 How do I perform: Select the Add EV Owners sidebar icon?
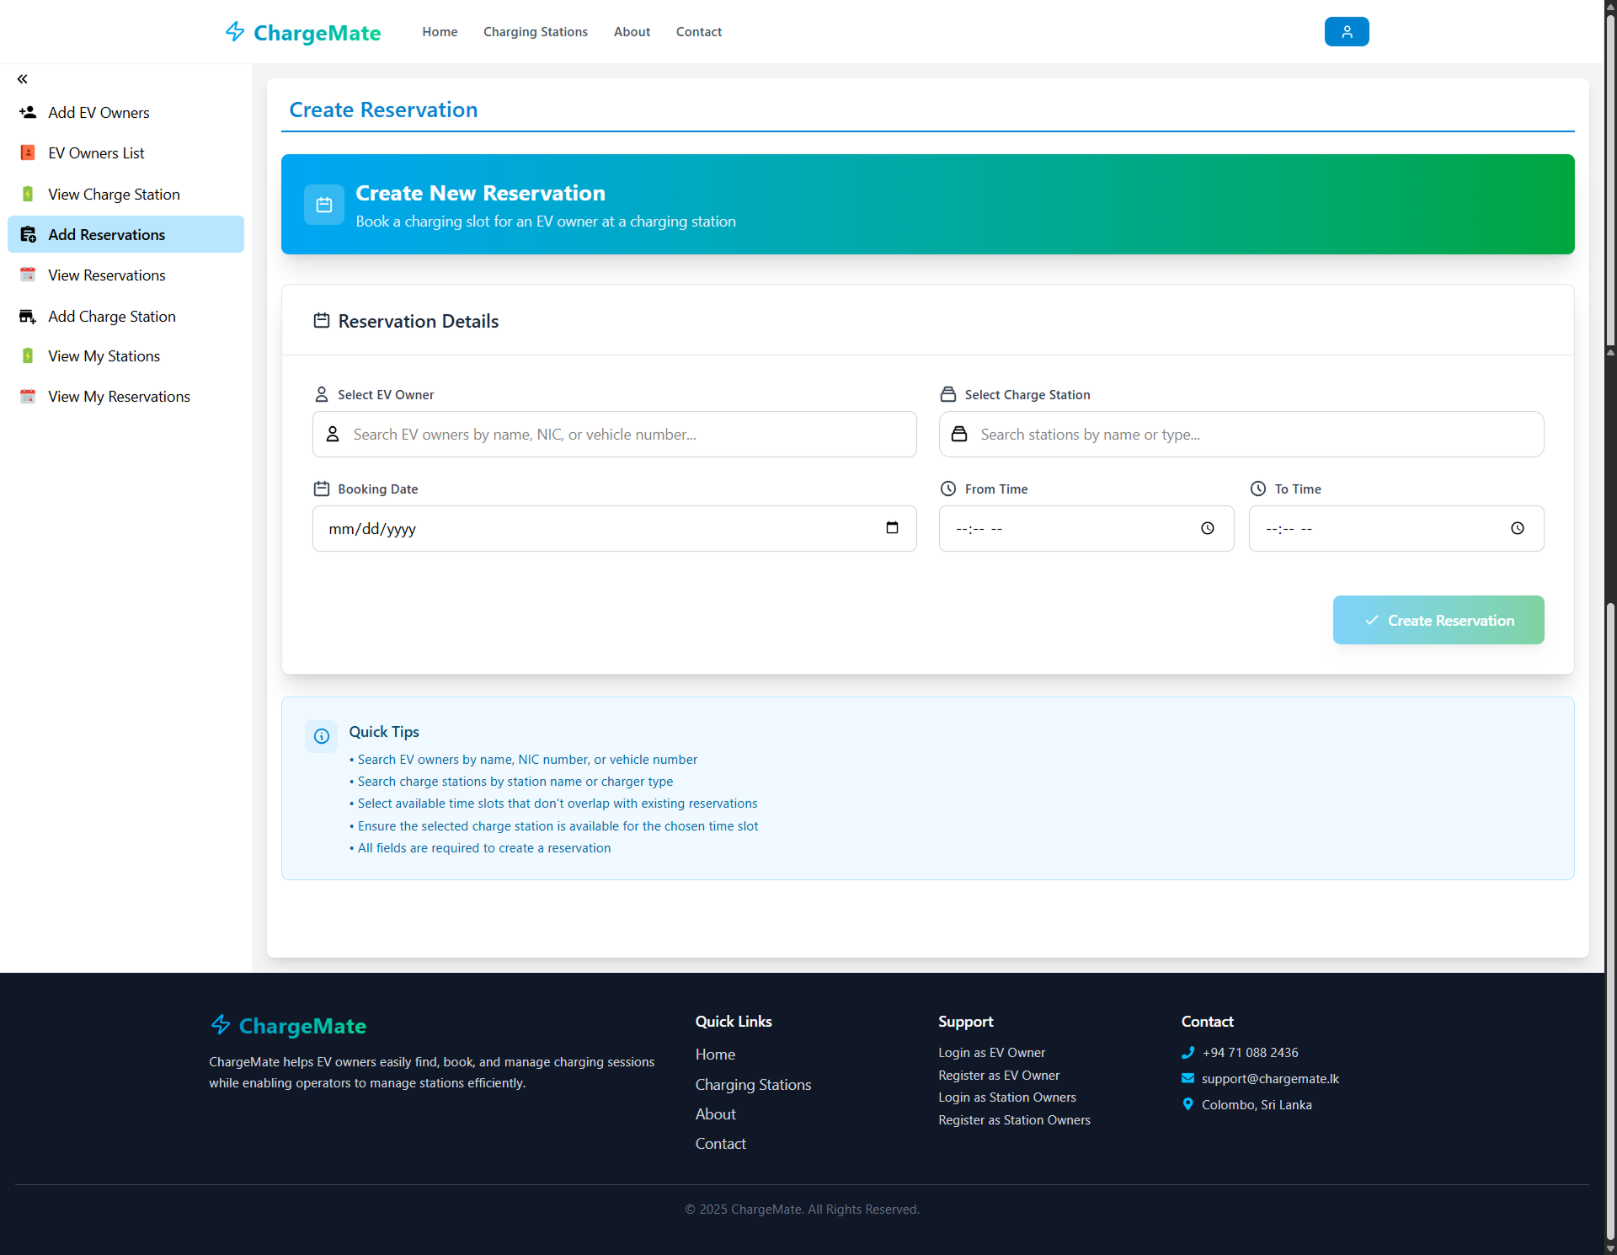click(28, 112)
